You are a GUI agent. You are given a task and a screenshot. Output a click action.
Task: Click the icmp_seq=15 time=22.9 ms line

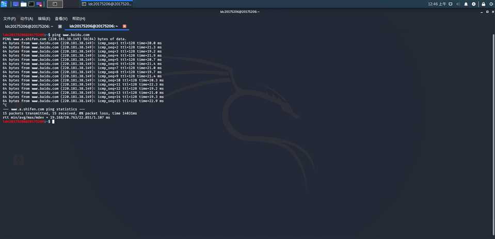pos(83,101)
